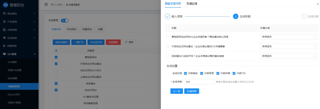Click the 产品管理 cube icon

click(x=4, y=22)
